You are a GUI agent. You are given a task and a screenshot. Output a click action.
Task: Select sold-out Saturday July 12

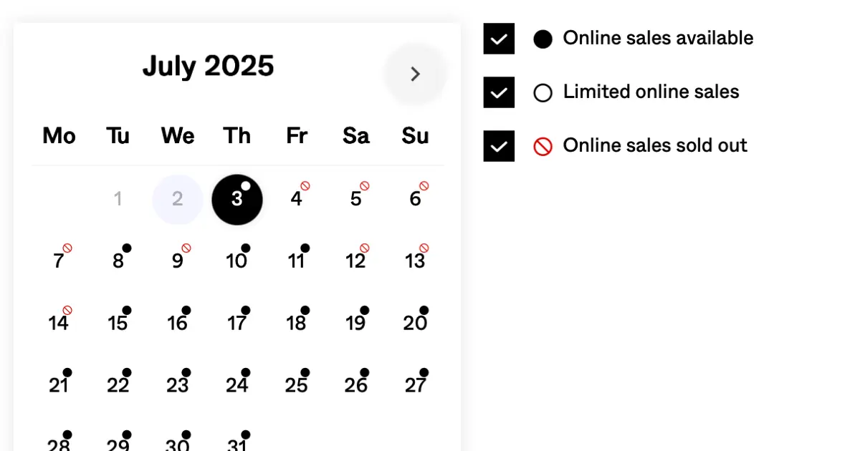[356, 261]
